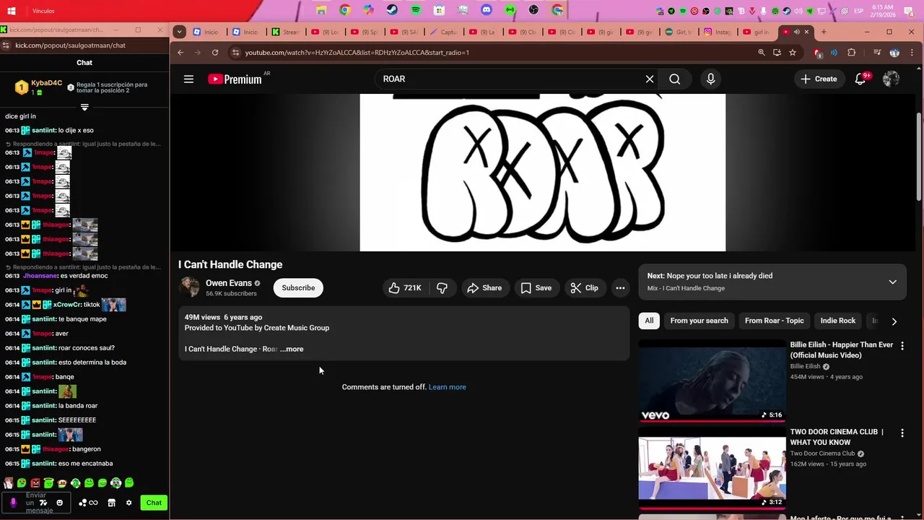Click the YouTube address bar URL
Image resolution: width=924 pixels, height=520 pixels.
(x=357, y=53)
